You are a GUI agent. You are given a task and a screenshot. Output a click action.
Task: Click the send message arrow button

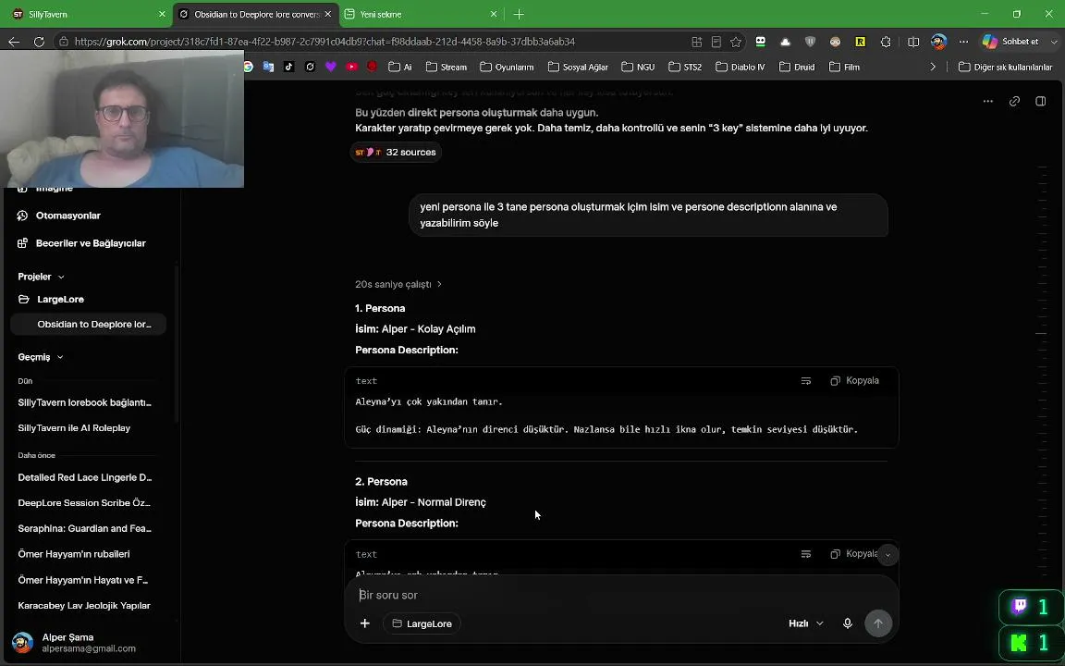(878, 623)
